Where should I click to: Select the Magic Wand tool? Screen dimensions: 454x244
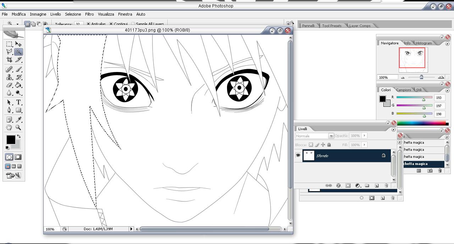[x=18, y=52]
